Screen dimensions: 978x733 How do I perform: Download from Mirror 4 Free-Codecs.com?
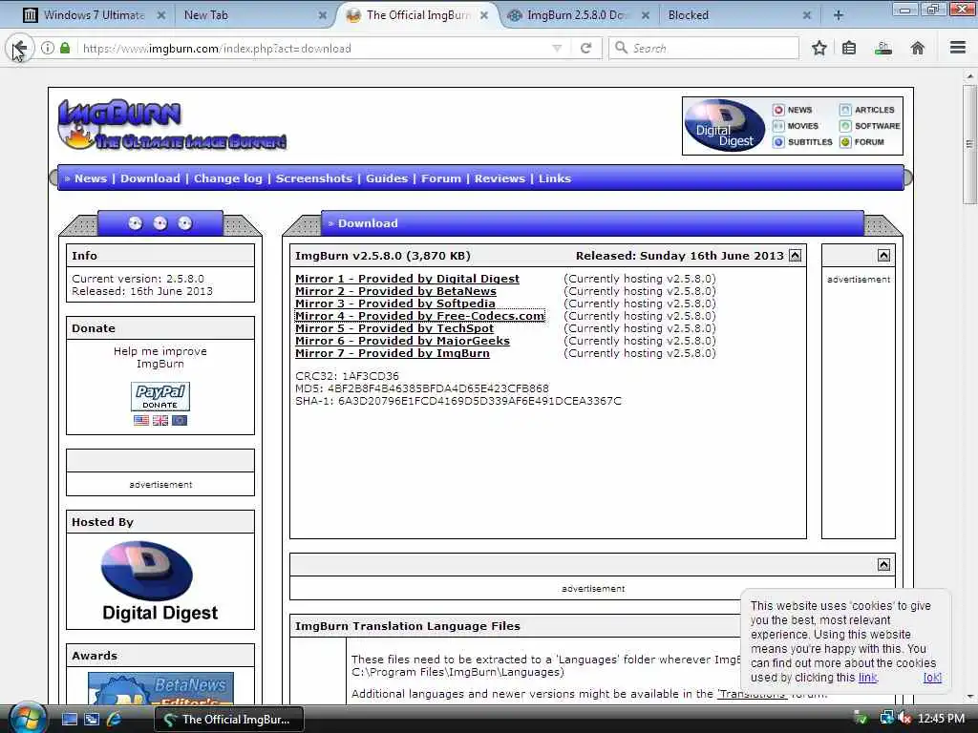(x=420, y=316)
